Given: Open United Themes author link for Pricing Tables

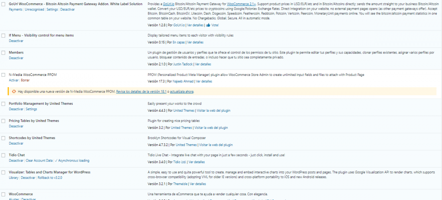Looking at the screenshot, I should (182, 128).
